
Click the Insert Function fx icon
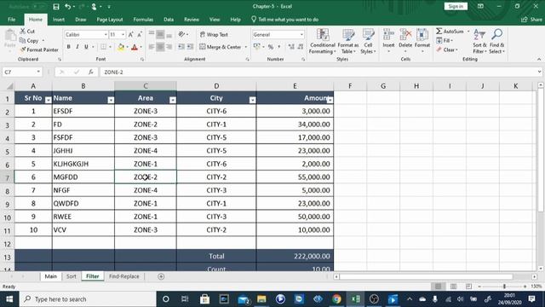pos(91,72)
